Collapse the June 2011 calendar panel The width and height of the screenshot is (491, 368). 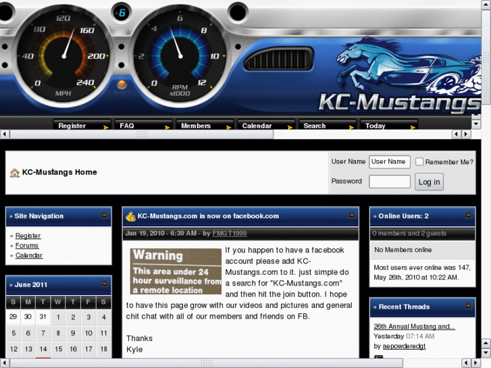click(105, 284)
